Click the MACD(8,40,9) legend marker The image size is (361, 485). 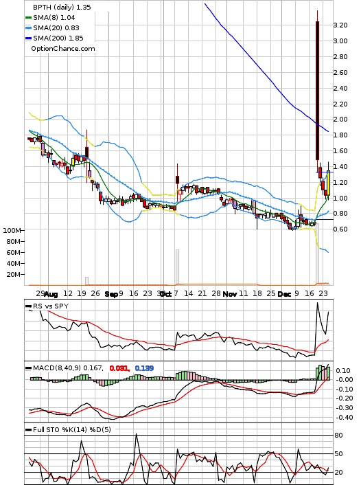[28, 368]
